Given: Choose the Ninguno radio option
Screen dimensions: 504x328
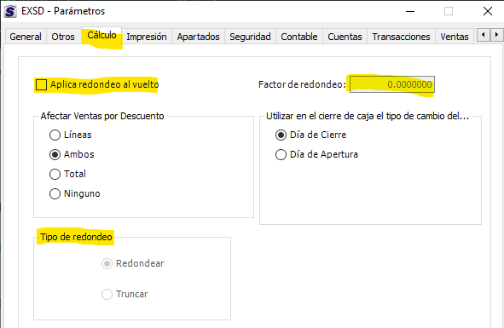Looking at the screenshot, I should tap(55, 193).
